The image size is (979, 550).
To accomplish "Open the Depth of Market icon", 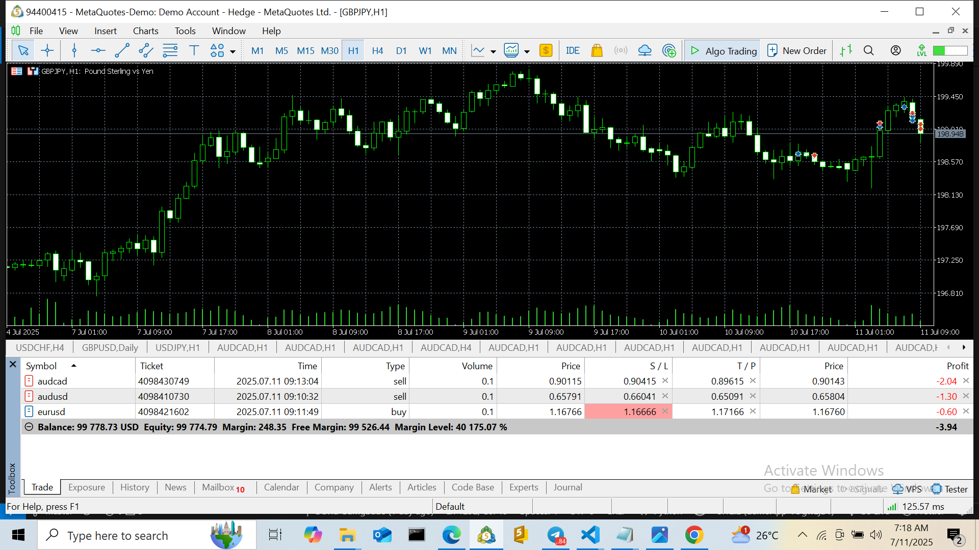I will pyautogui.click(x=846, y=50).
